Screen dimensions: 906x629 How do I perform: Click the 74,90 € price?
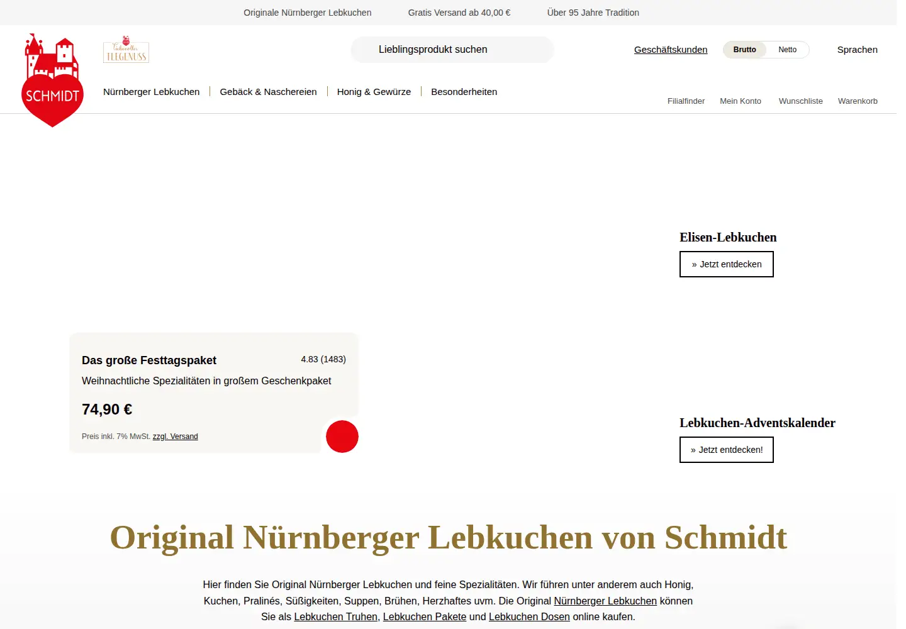click(107, 409)
